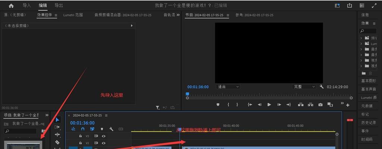This screenshot has height=149, width=382.
Task: Open the Lumetri 范围 tab
Action: (x=73, y=15)
